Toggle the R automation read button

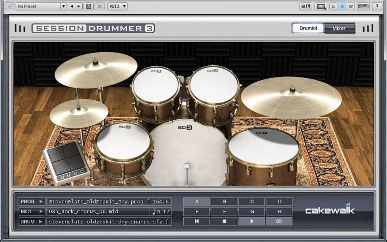pyautogui.click(x=342, y=6)
